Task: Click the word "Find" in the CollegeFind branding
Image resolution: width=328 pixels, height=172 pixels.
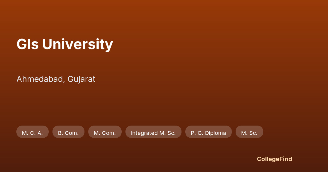Action: coord(286,159)
